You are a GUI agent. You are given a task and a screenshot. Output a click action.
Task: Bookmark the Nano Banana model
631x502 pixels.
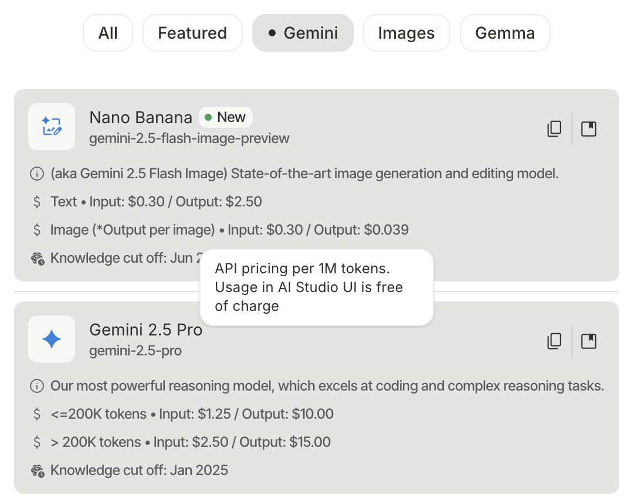coord(589,128)
